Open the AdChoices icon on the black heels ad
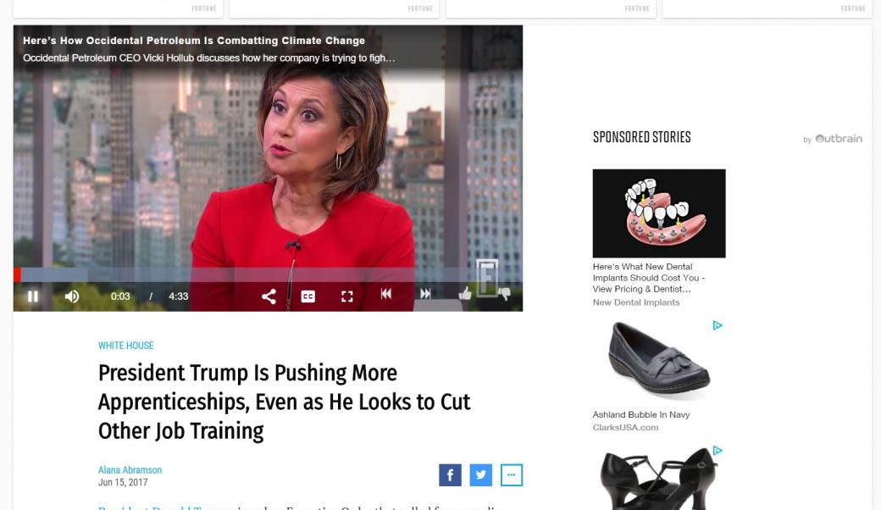The image size is (881, 510). click(x=718, y=451)
